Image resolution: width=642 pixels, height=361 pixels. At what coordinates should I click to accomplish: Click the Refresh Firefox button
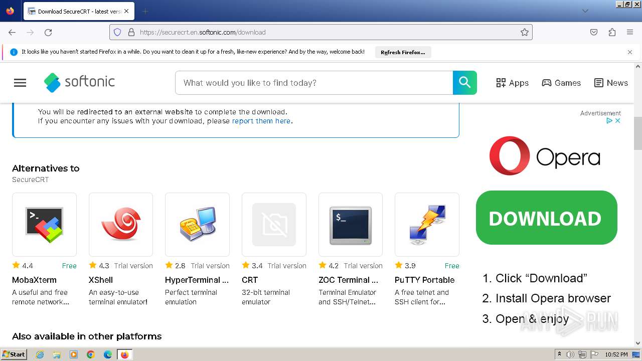click(x=403, y=52)
